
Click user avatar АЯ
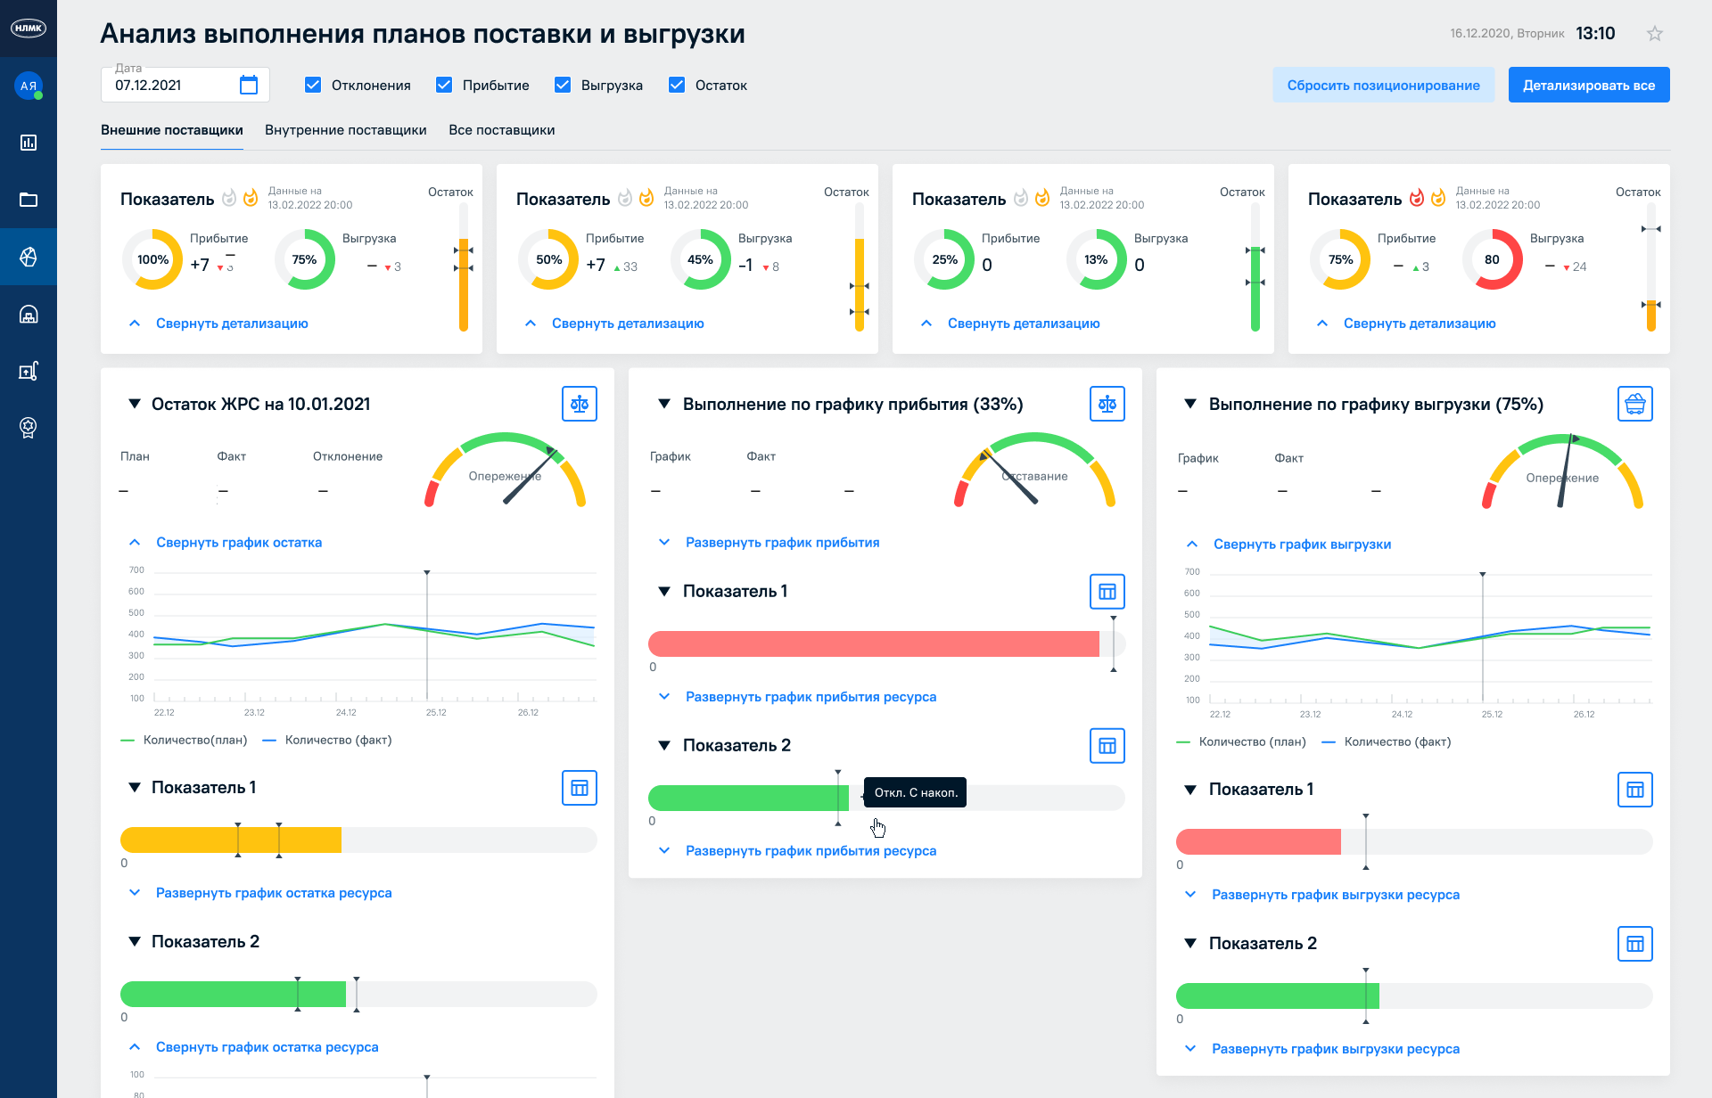29,86
